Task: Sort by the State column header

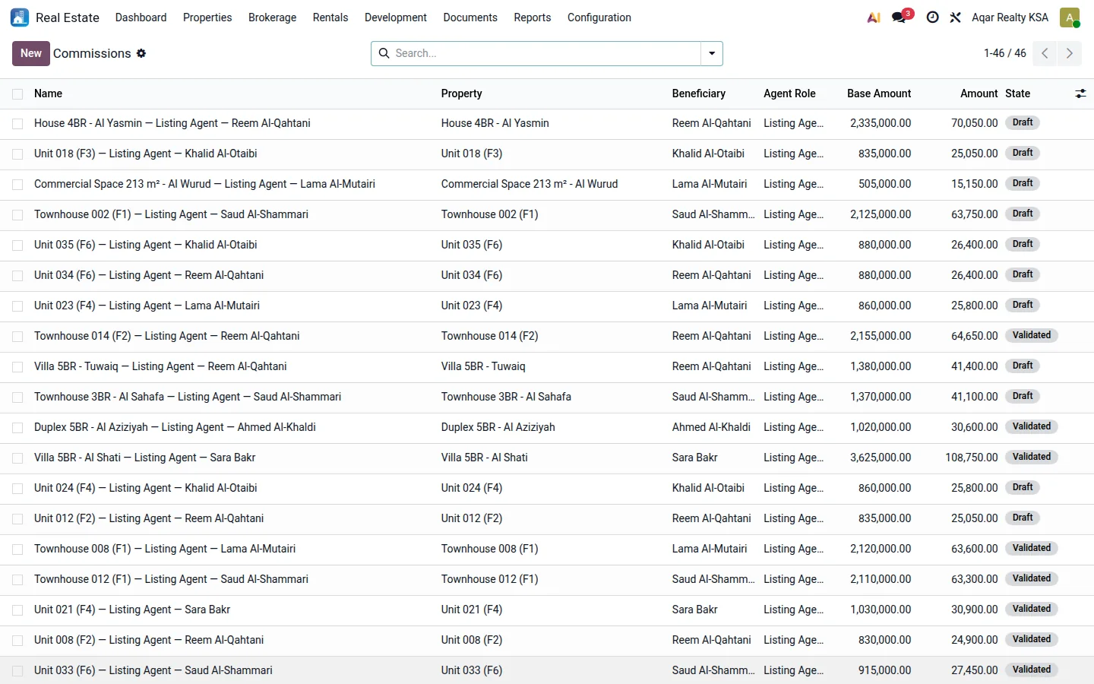Action: [x=1018, y=93]
